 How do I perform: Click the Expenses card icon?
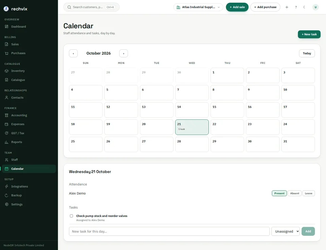[x=7, y=124]
